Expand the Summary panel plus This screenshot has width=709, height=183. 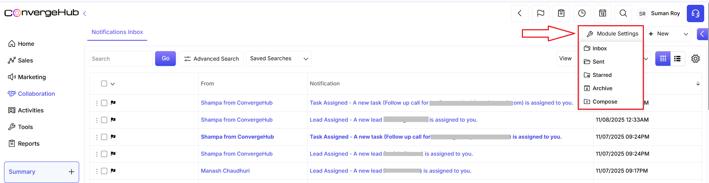71,172
